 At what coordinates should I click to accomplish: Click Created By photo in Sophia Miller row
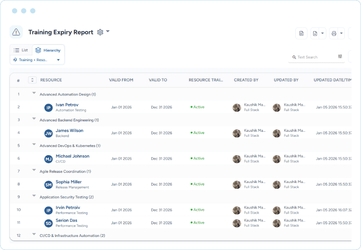pos(237,185)
